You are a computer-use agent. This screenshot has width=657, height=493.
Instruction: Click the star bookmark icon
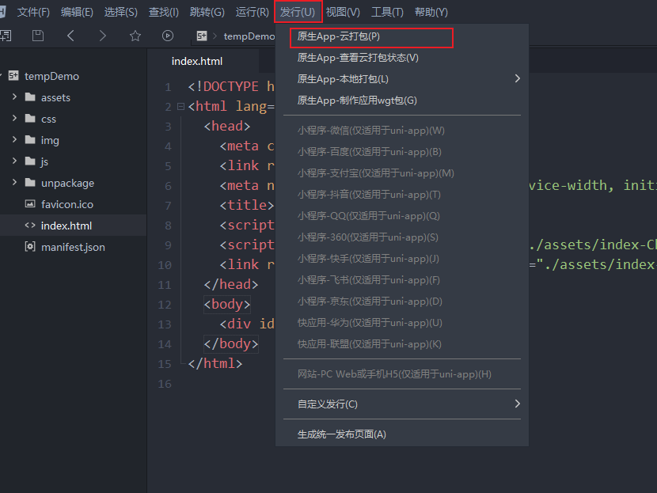pos(135,36)
